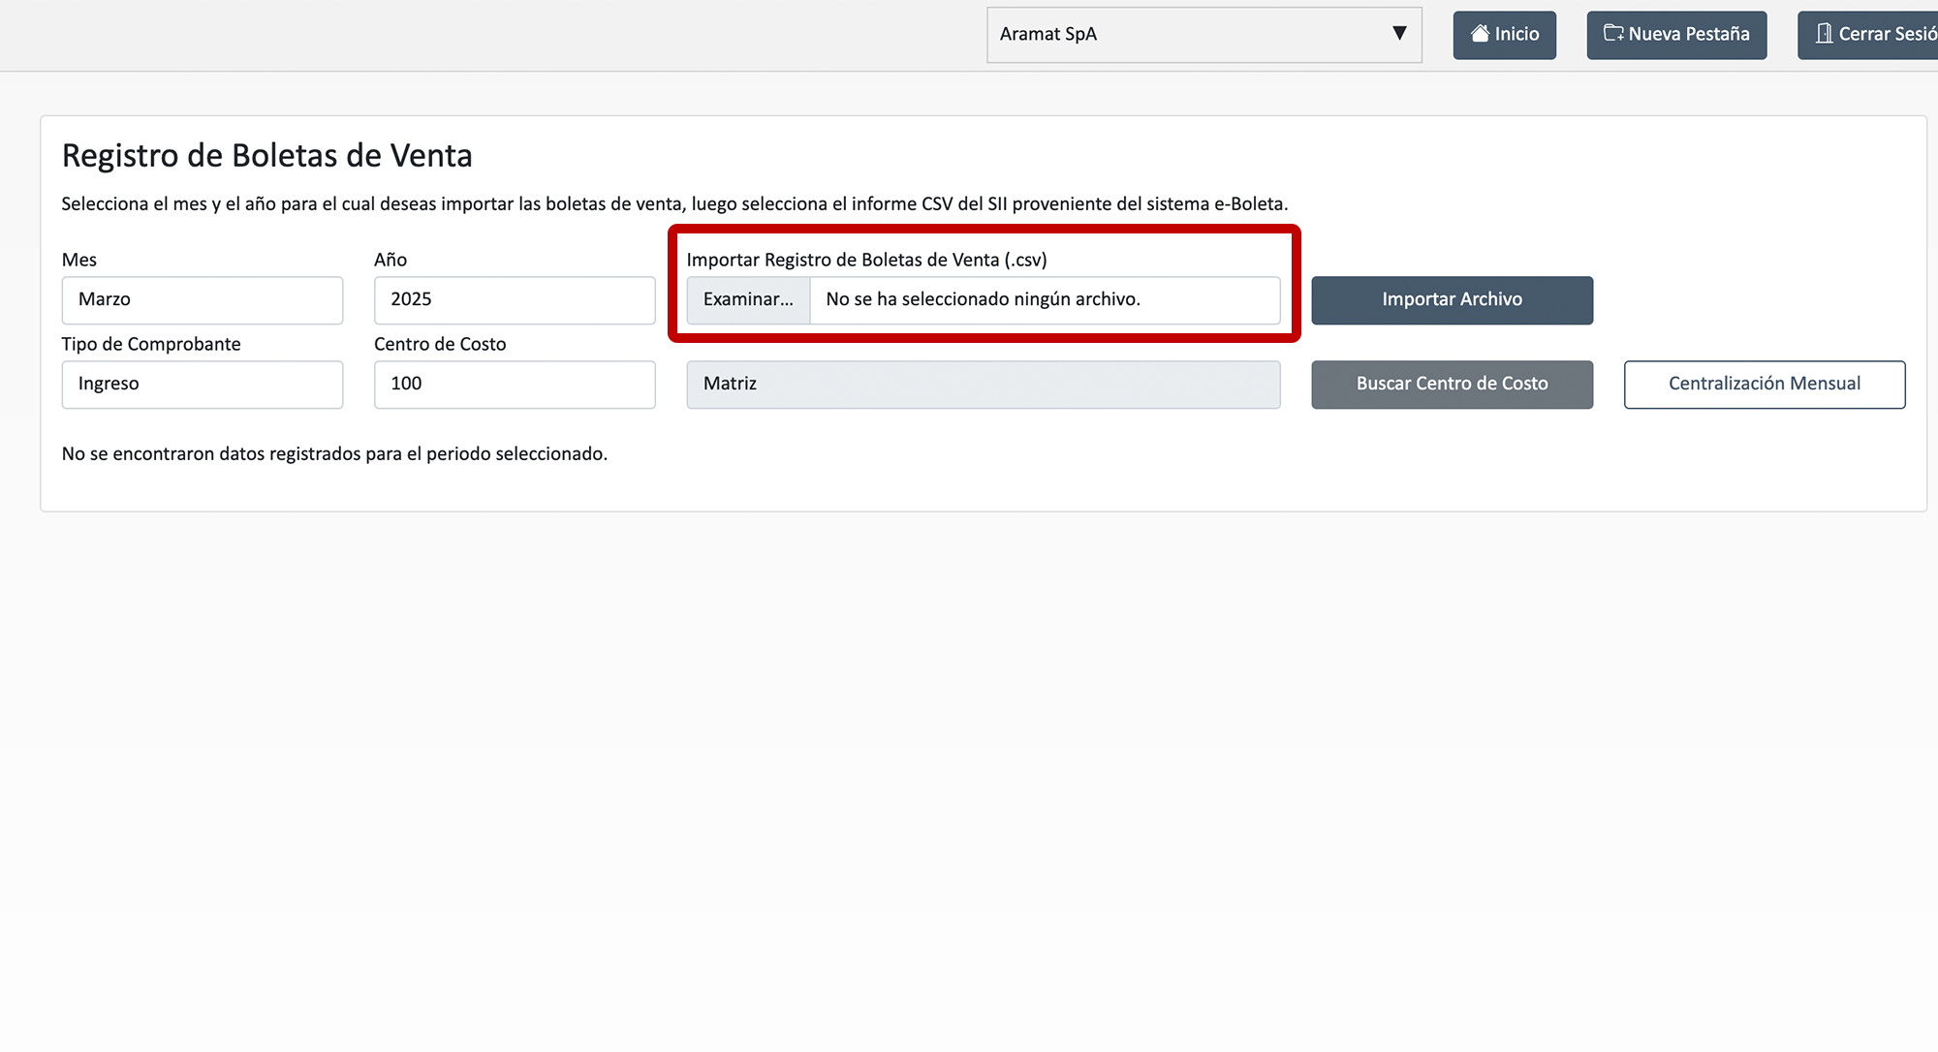Select the Año field showing 2025
Image resolution: width=1938 pixels, height=1052 pixels.
pos(514,300)
